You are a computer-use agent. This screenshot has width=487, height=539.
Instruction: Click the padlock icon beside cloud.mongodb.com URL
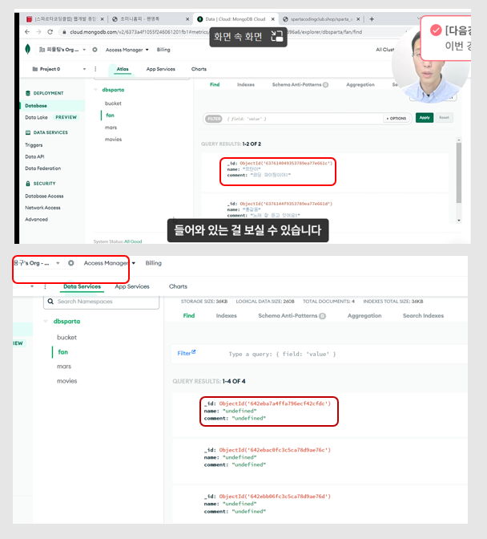[x=64, y=32]
